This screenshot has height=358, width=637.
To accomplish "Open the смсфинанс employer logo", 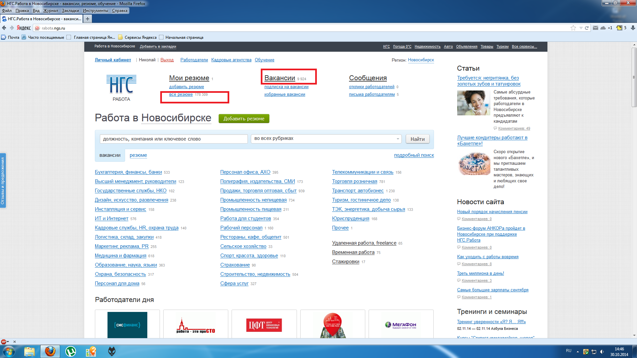I will pyautogui.click(x=127, y=325).
